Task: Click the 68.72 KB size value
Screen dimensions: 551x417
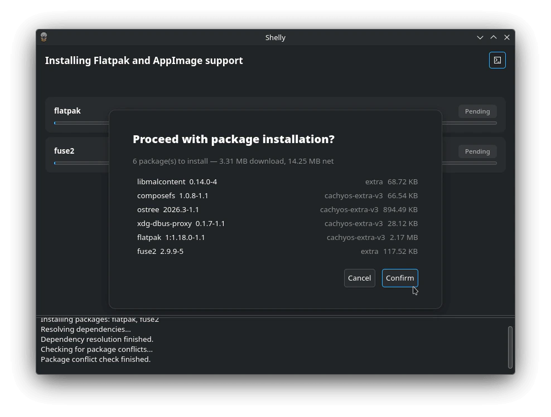Action: click(402, 181)
